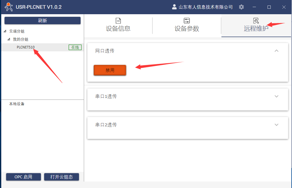Click the 本地设备 list entry
The height and width of the screenshot is (188, 292).
pos(17,104)
